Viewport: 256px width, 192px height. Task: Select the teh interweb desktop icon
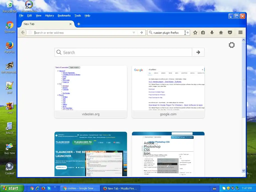point(9,67)
